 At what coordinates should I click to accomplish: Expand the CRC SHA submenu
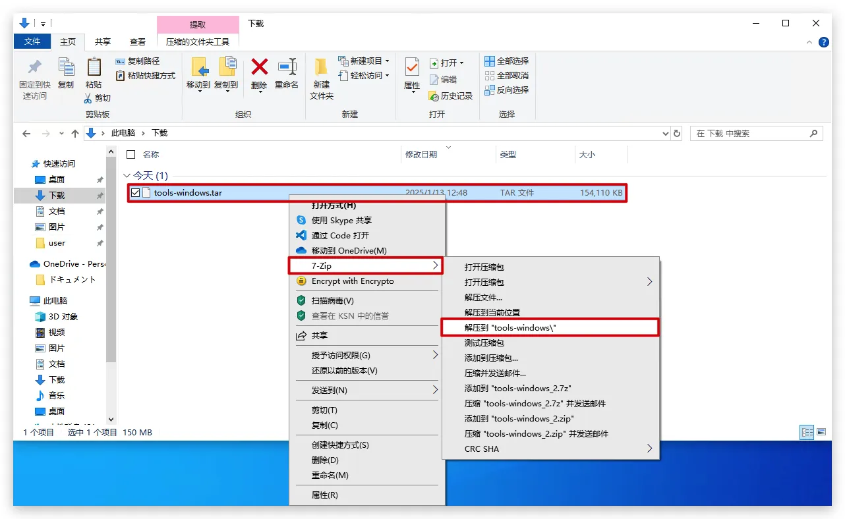pyautogui.click(x=649, y=449)
